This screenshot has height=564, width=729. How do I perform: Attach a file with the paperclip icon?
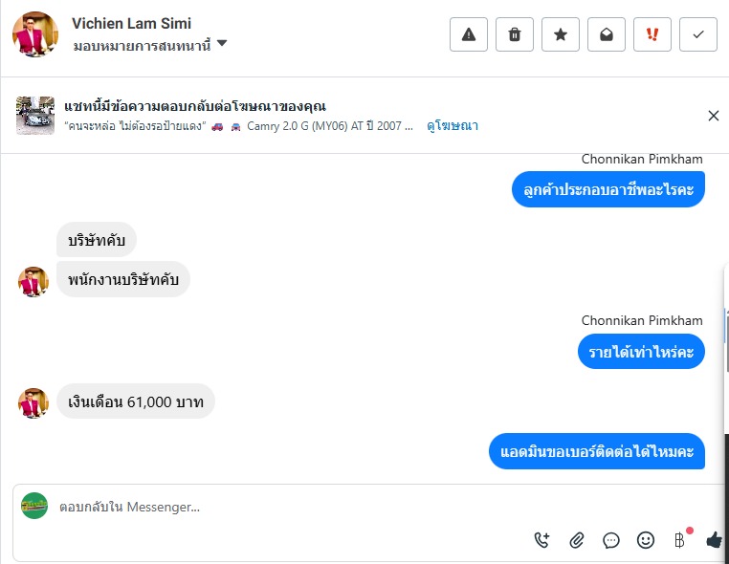(x=577, y=540)
